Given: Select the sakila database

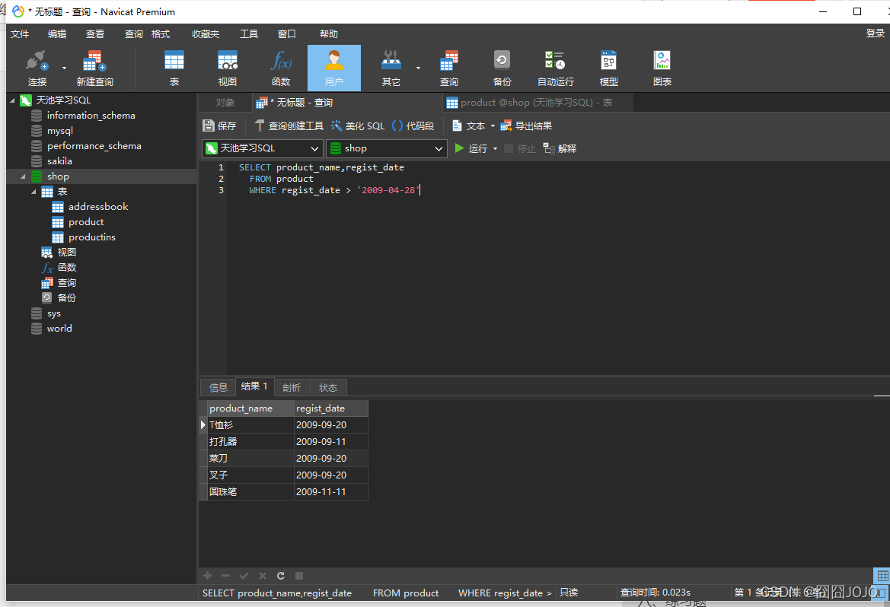Looking at the screenshot, I should pyautogui.click(x=59, y=161).
